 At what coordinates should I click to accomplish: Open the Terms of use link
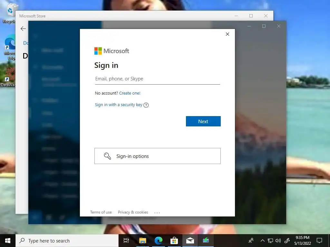[x=101, y=212]
